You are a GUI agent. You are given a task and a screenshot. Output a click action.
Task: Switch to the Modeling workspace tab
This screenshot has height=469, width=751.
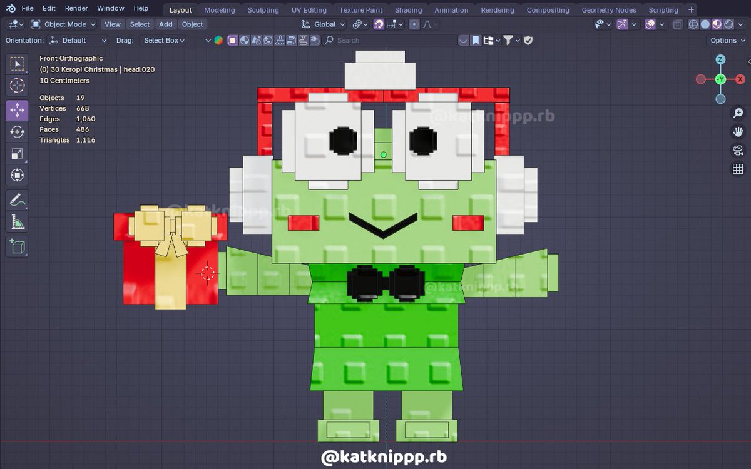click(220, 9)
